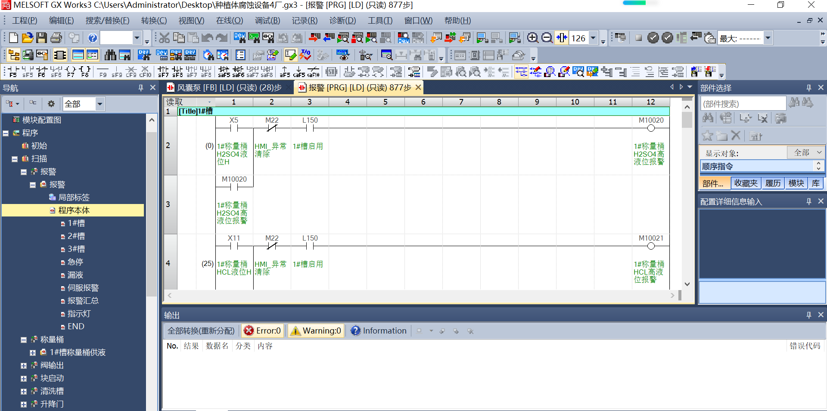Toggle the navigation window display button

pyautogui.click(x=14, y=55)
